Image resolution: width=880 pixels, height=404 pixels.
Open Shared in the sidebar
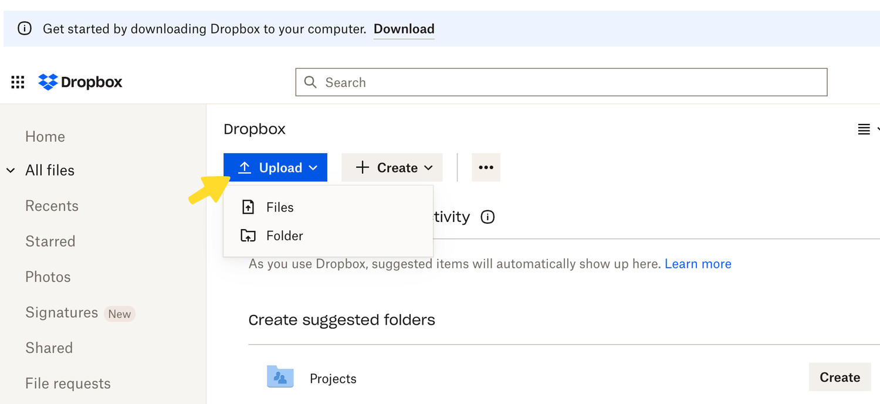tap(49, 348)
